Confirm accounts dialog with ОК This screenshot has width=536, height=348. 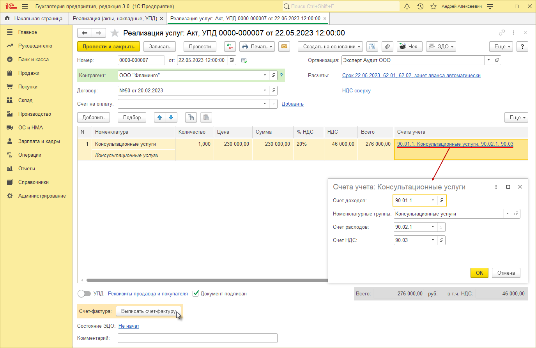pyautogui.click(x=479, y=273)
